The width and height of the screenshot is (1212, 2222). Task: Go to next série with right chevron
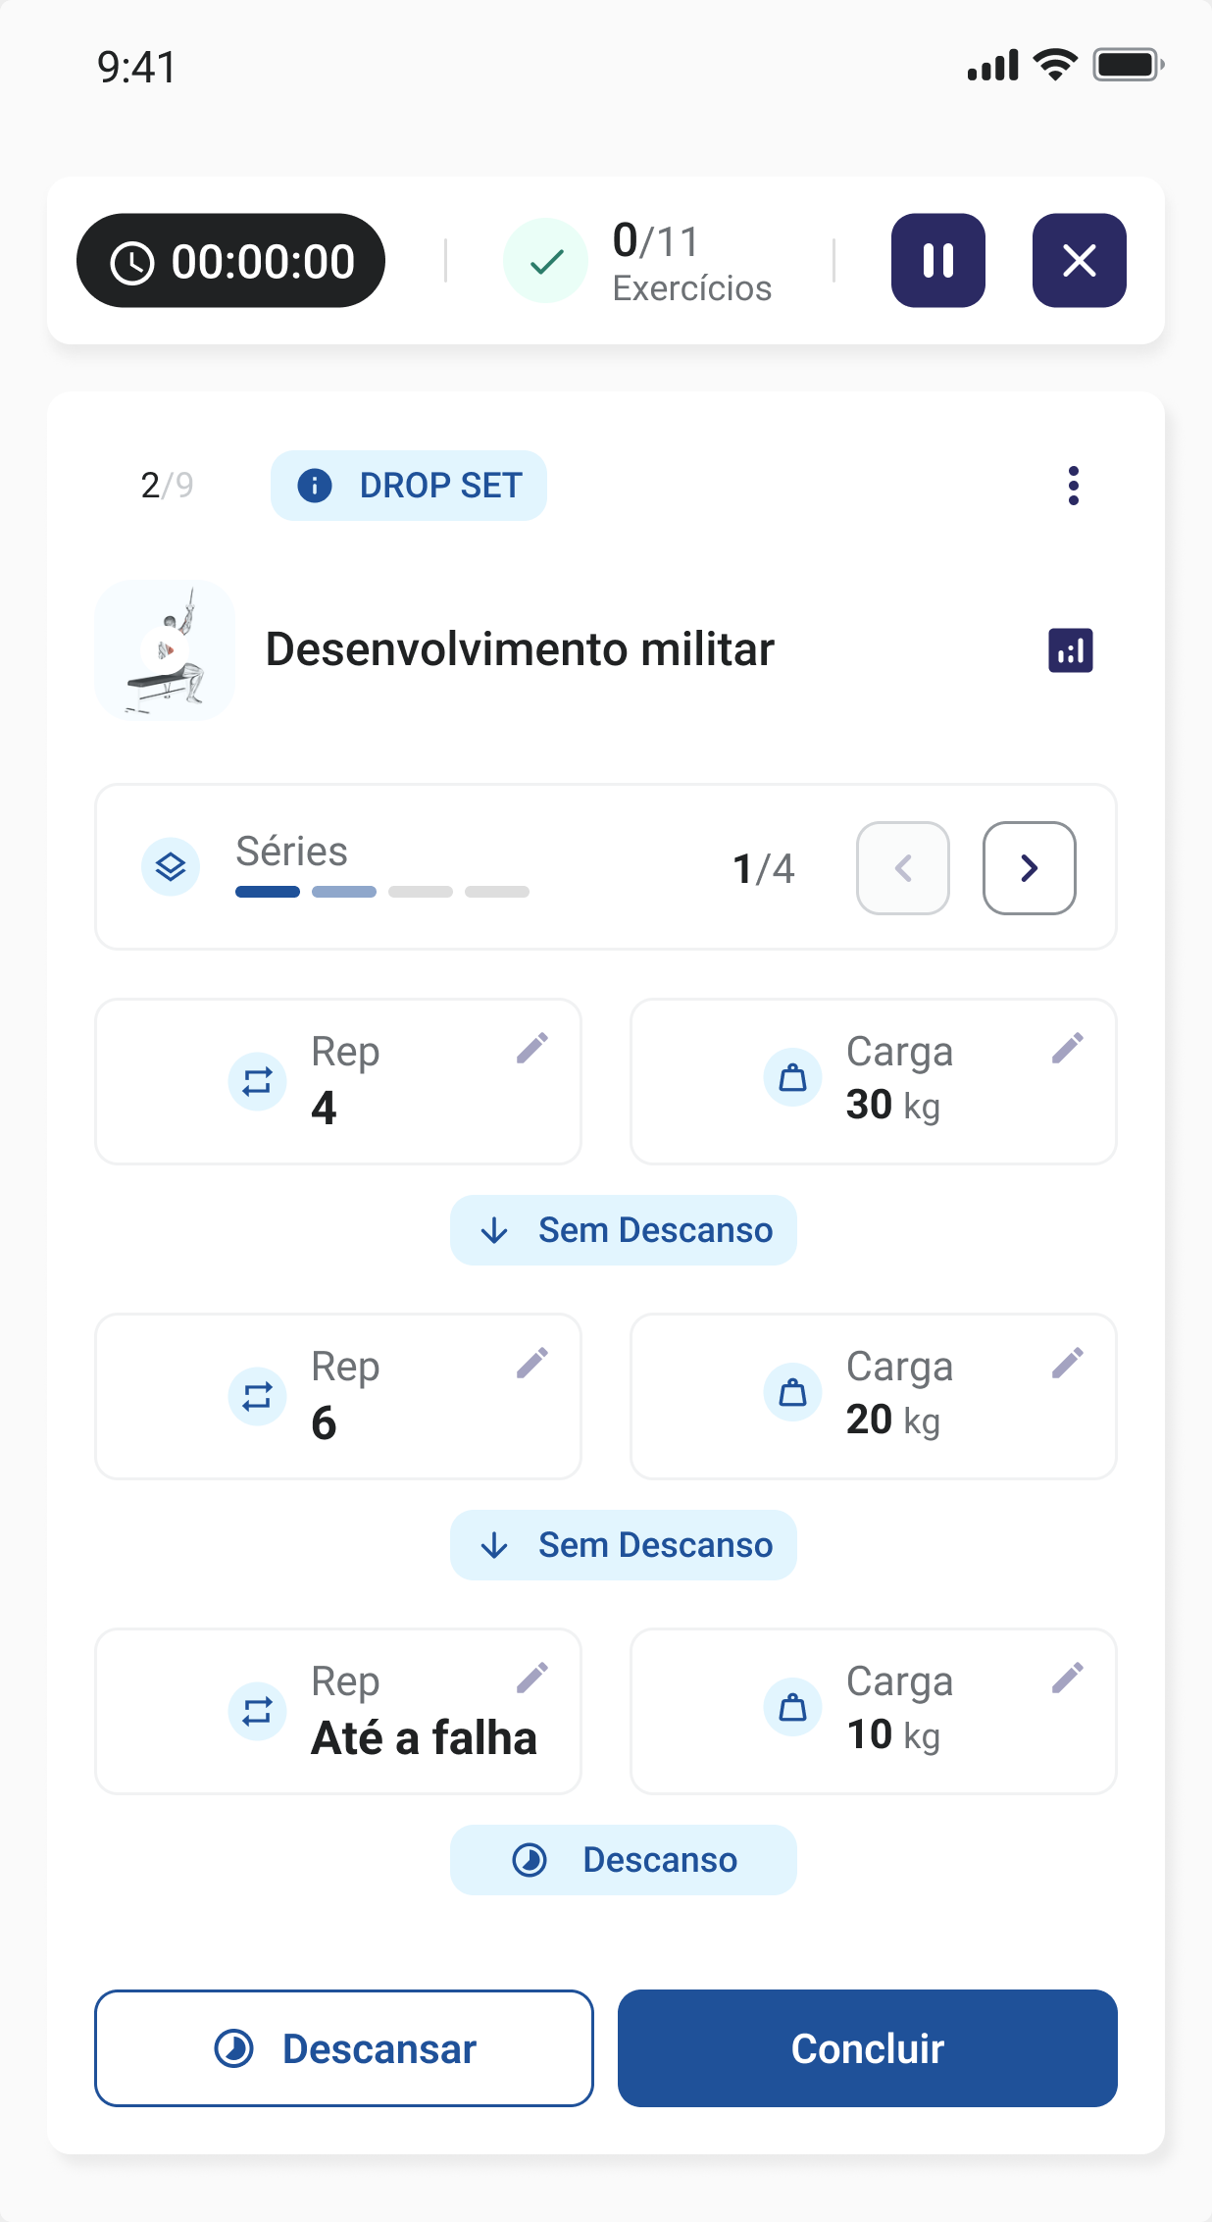[1029, 868]
